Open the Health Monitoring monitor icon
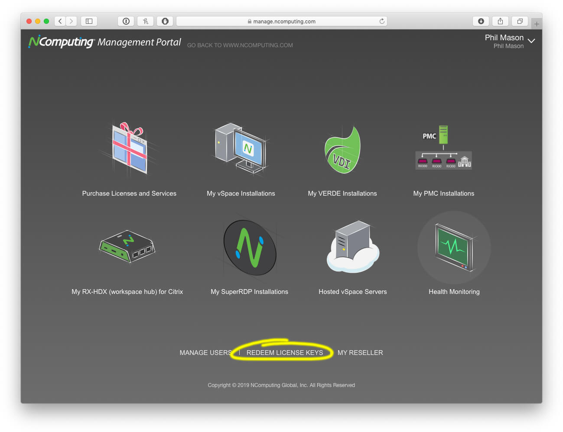The height and width of the screenshot is (432, 563). click(454, 247)
